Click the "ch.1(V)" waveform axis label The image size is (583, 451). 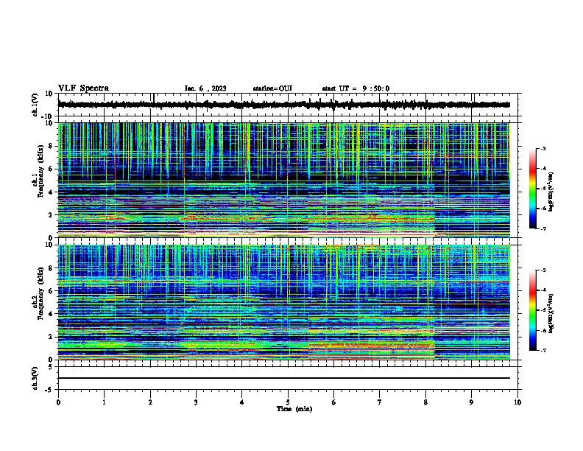pos(35,105)
